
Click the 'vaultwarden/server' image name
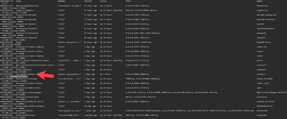pyautogui.click(x=26, y=115)
